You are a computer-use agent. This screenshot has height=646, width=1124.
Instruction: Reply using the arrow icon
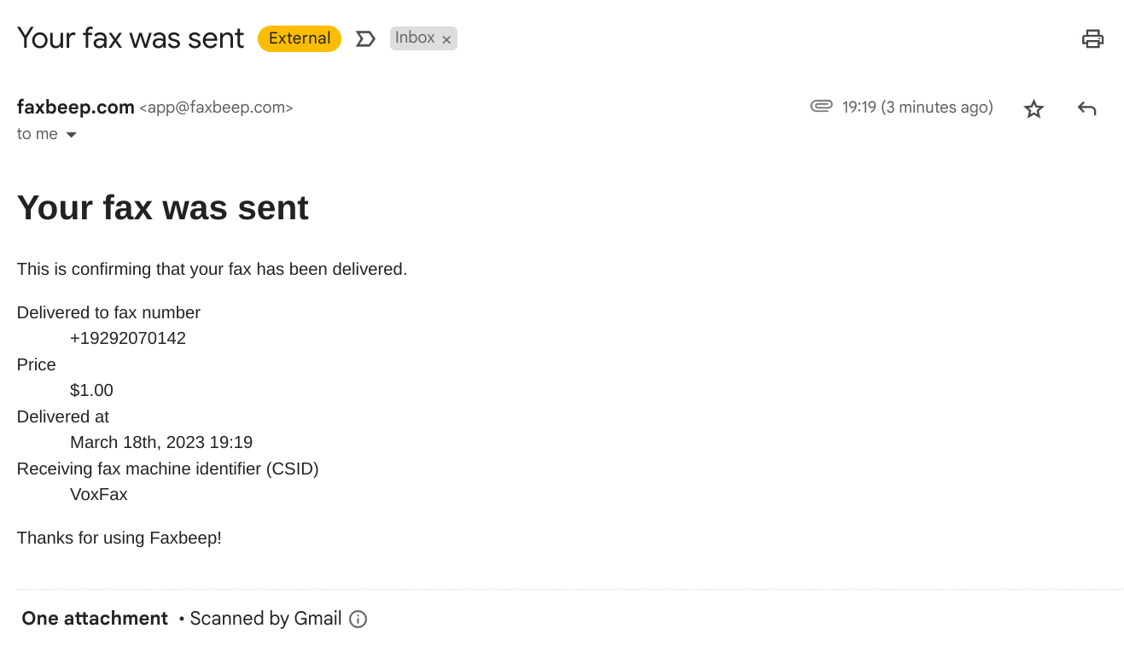click(x=1086, y=108)
